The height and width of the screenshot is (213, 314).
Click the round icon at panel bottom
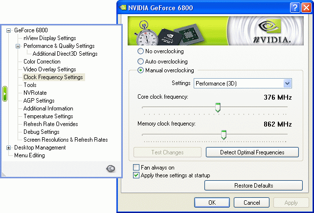111,169
